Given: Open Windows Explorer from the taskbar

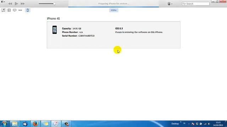Looking at the screenshot, I should pos(15,124).
